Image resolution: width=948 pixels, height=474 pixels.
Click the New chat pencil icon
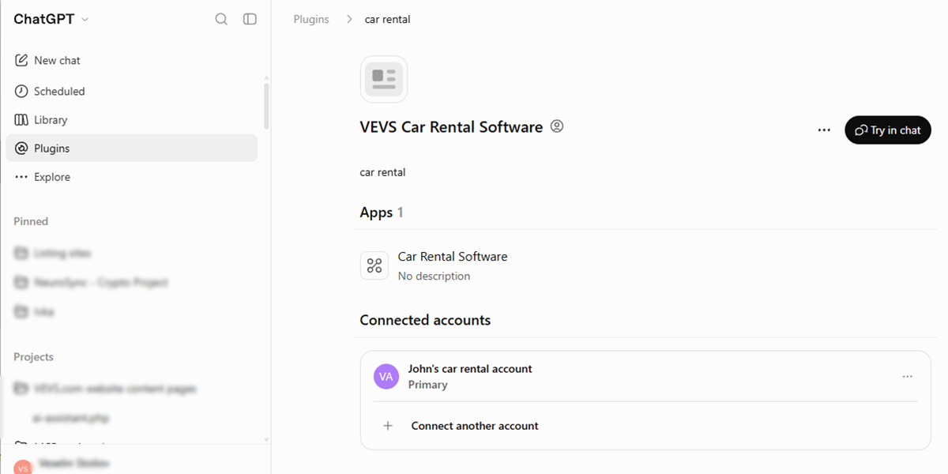(21, 60)
